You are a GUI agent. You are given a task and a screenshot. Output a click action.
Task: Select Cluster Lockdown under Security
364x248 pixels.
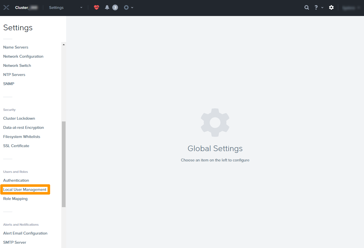point(19,118)
